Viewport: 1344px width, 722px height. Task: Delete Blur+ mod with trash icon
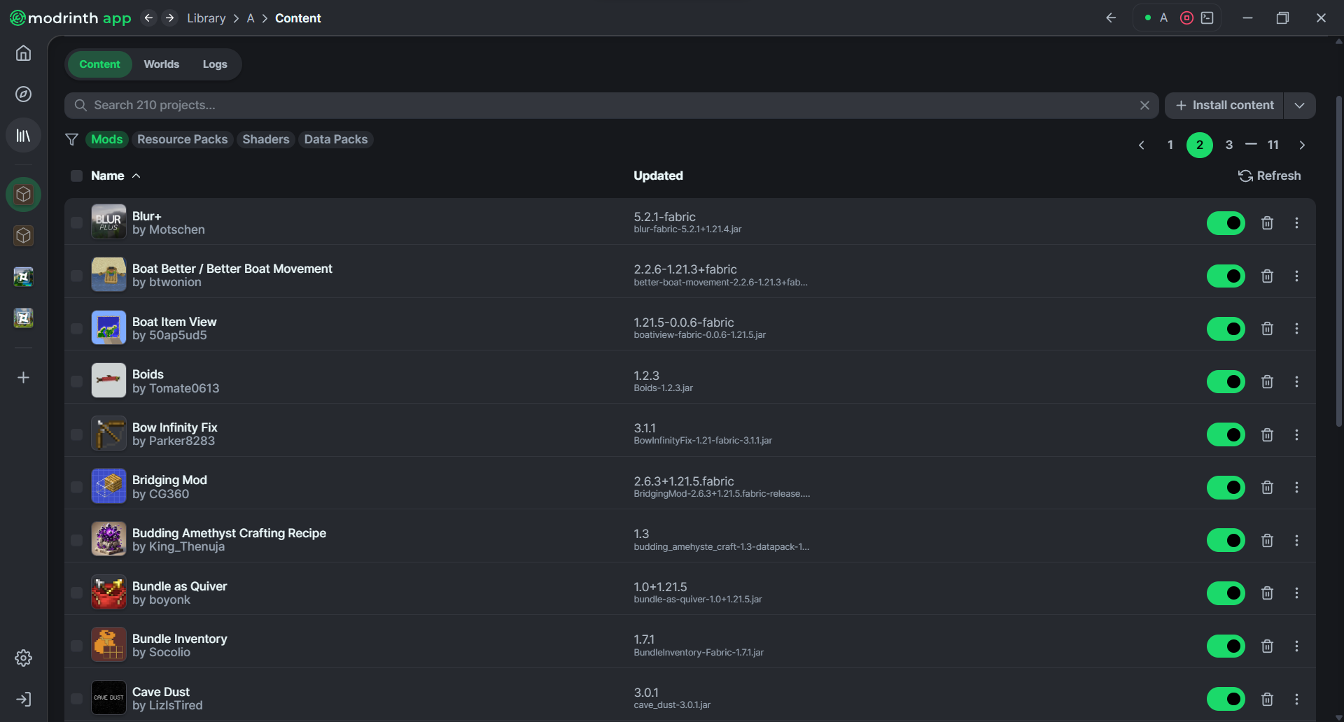pyautogui.click(x=1267, y=223)
